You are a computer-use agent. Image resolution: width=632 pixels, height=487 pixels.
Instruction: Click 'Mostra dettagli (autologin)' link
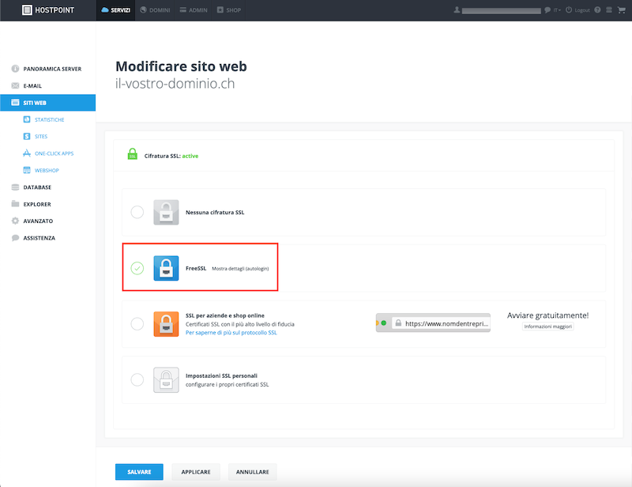pyautogui.click(x=240, y=269)
